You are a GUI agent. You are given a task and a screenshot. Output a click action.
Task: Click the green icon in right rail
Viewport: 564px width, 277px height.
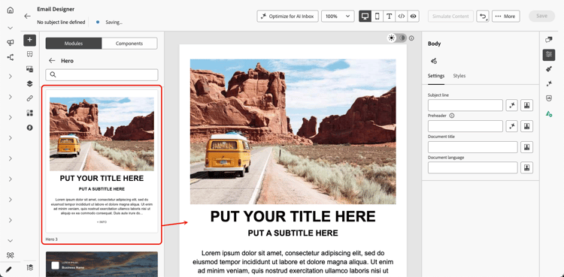[x=549, y=114]
